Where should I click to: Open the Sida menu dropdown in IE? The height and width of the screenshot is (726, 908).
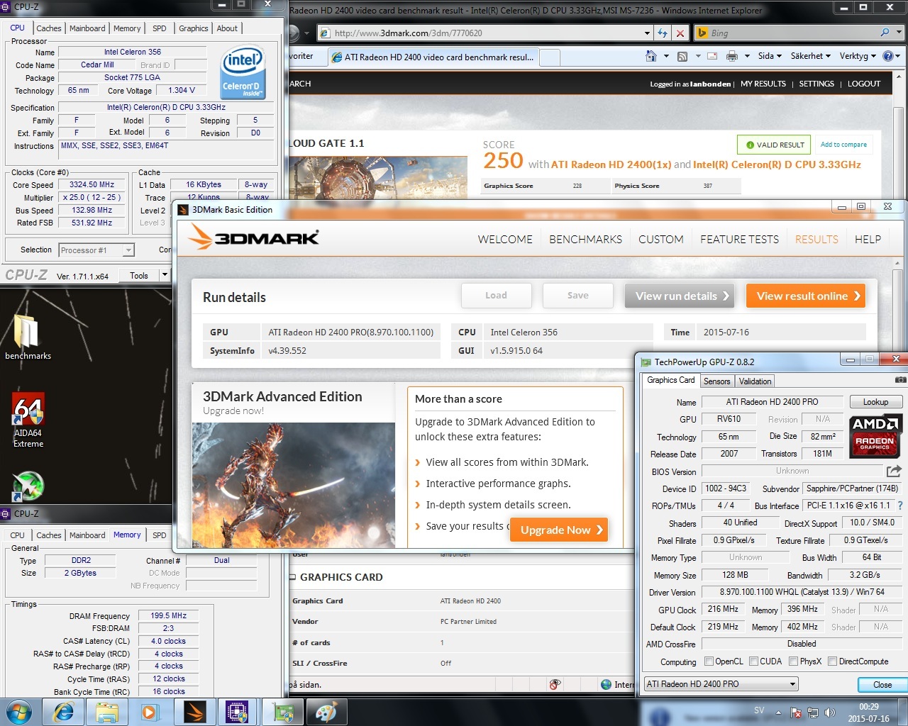click(x=770, y=56)
